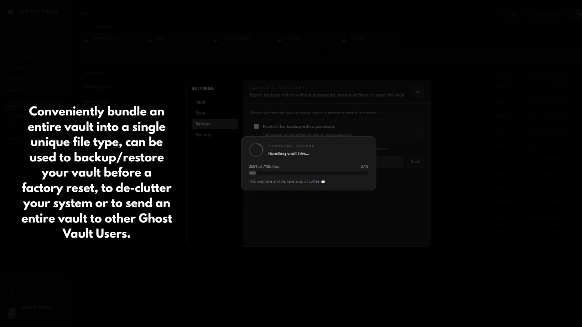Click the backup bundling progress bar
Viewport: 582px width, 327px height.
pyautogui.click(x=308, y=173)
